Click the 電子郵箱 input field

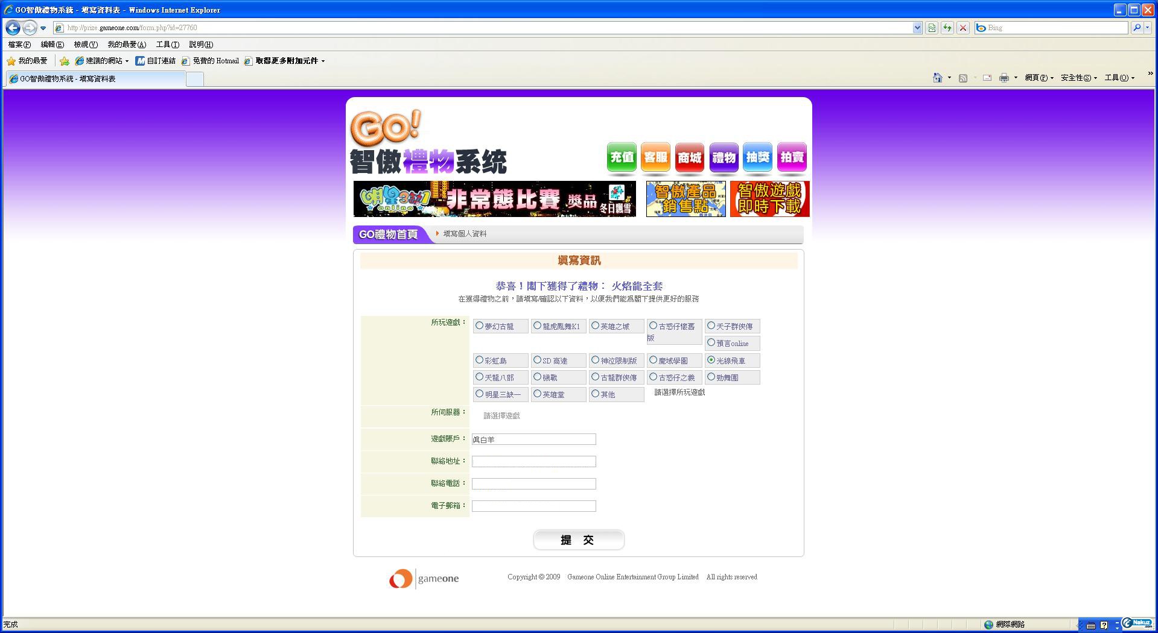(534, 506)
